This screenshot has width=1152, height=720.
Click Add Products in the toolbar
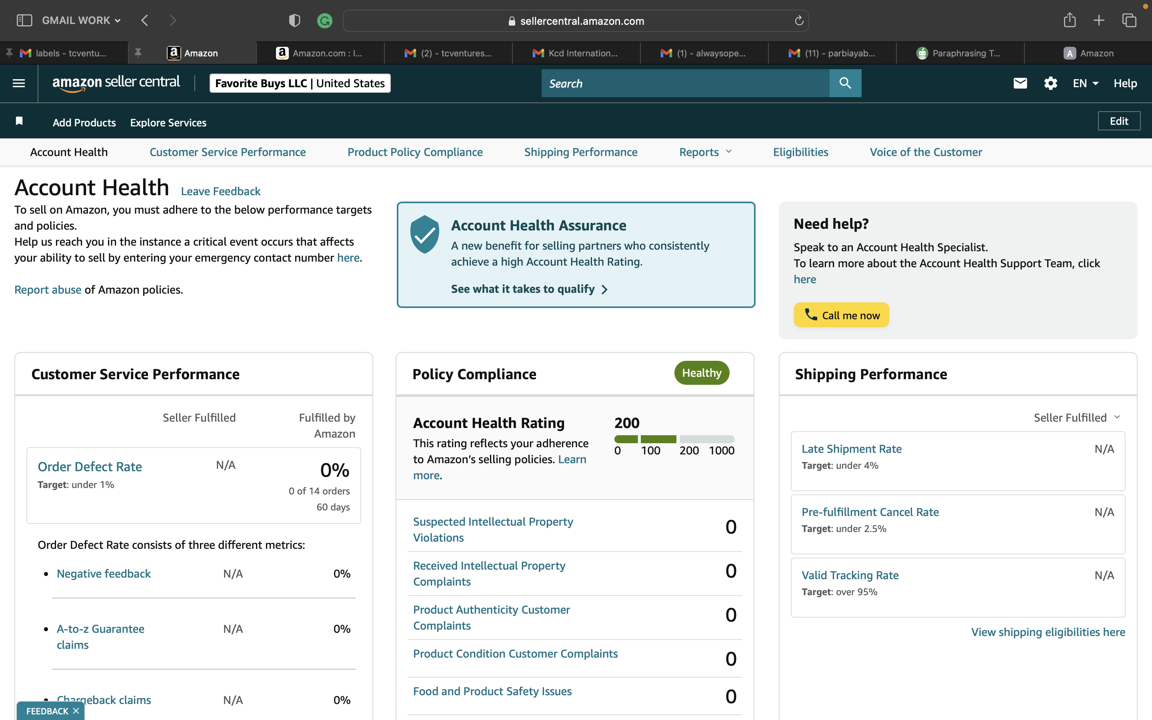pos(84,122)
